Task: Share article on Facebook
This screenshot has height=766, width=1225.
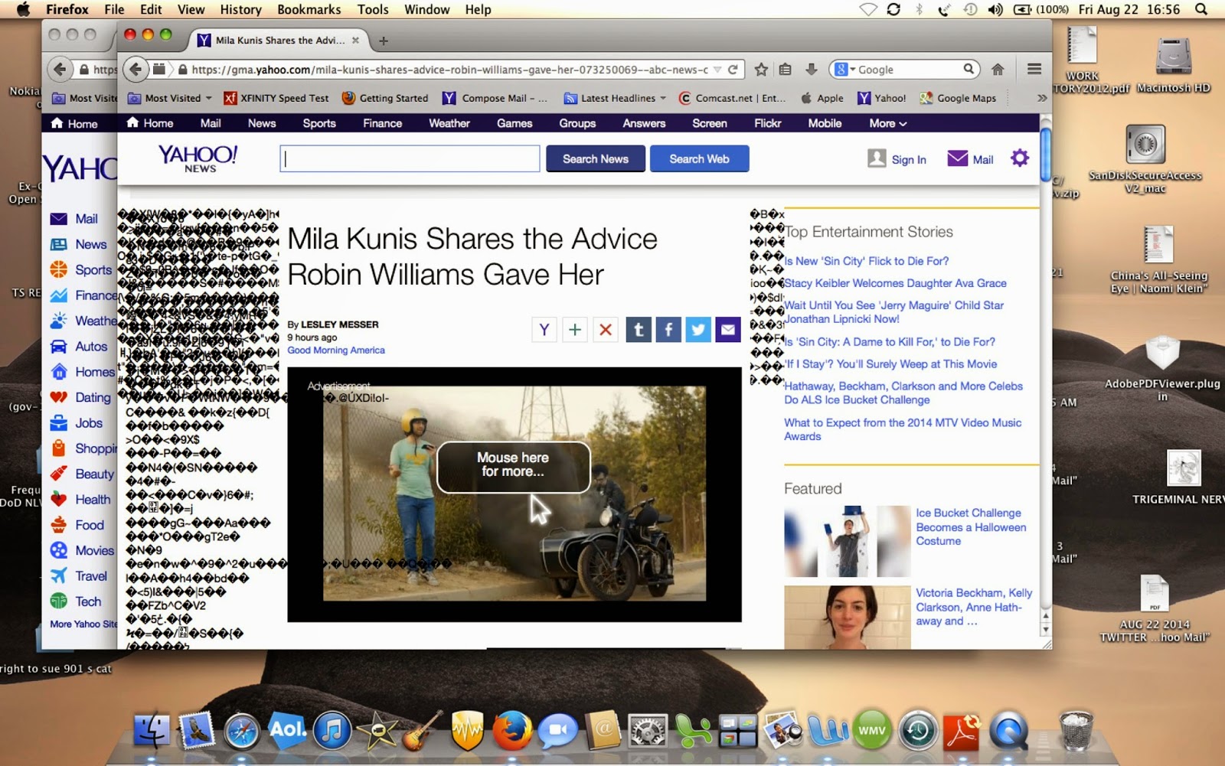Action: coord(668,330)
